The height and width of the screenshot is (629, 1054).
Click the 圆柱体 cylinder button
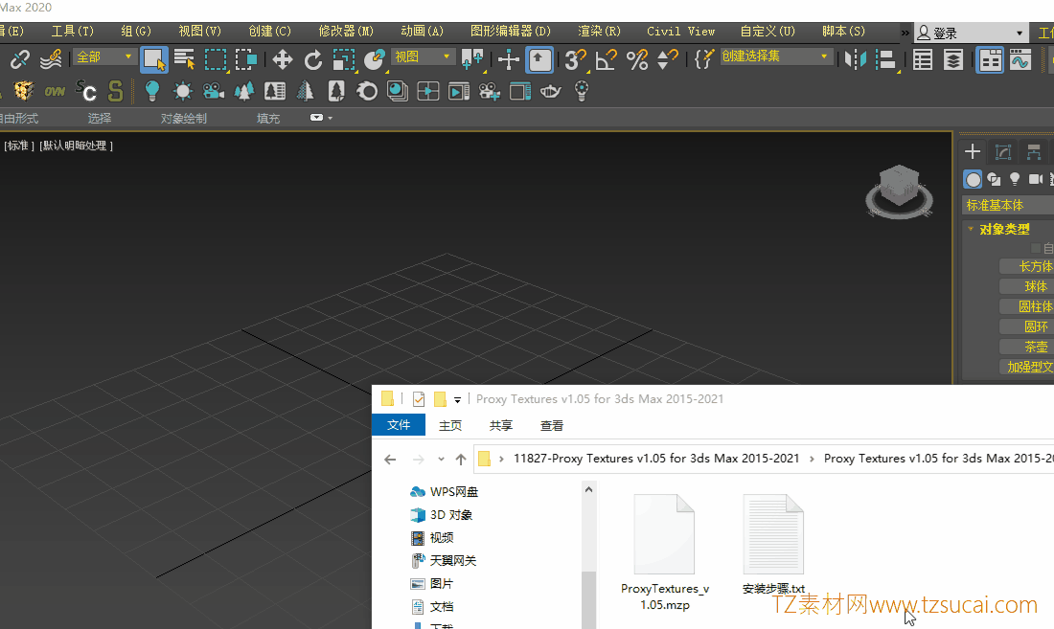click(x=1026, y=306)
